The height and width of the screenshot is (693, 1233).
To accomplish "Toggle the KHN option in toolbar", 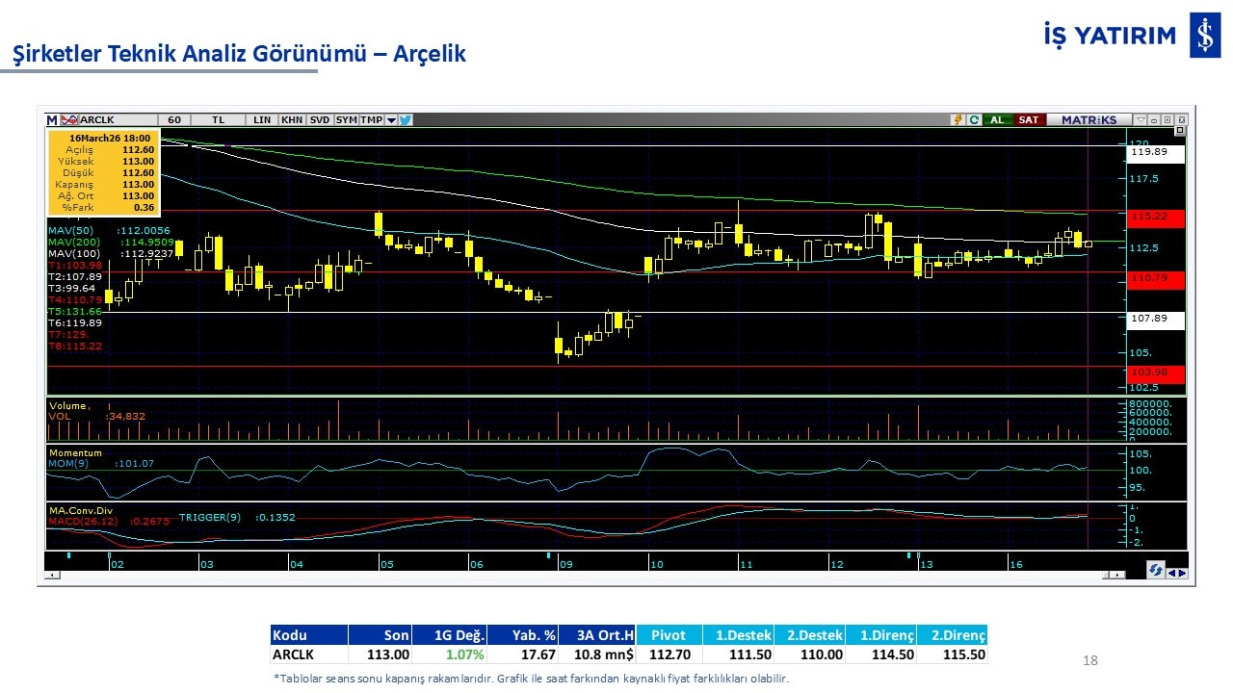I will pos(291,120).
